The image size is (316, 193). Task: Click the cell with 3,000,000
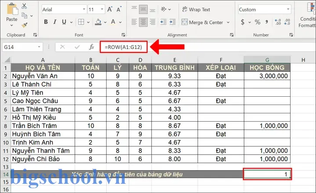[267, 76]
